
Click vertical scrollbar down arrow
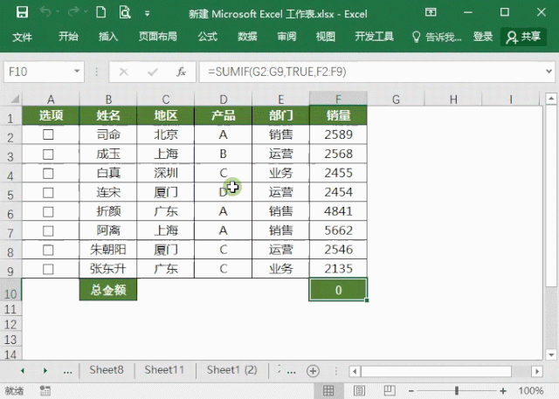click(x=551, y=354)
